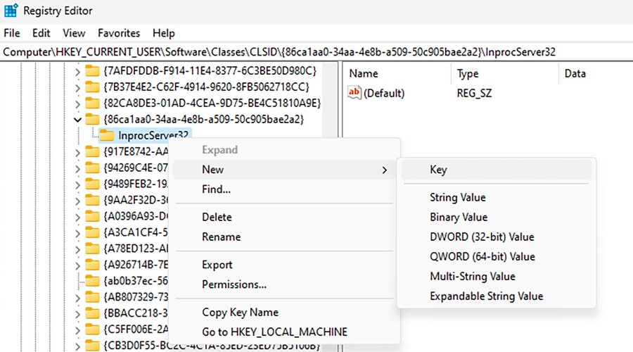Select the {7B37E4E2-C62F-4914-9620-8FB5062718CC} key
This screenshot has height=352, width=633.
(206, 87)
